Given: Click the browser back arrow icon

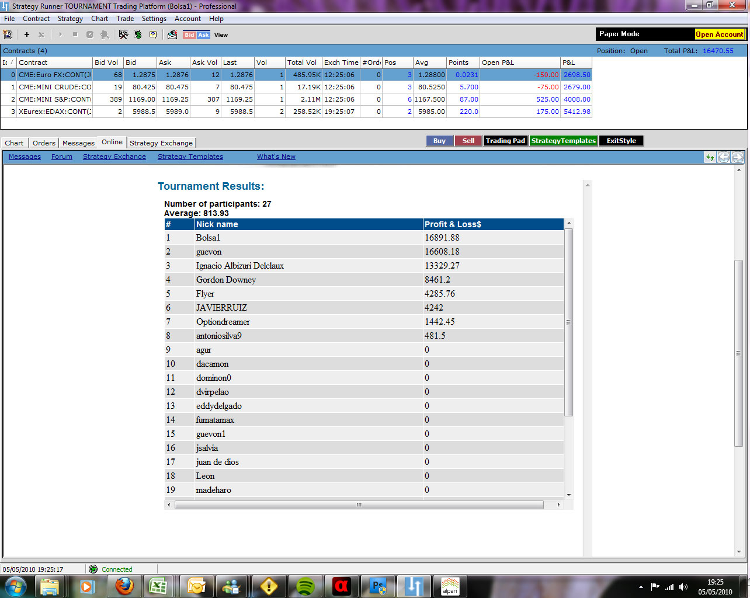Looking at the screenshot, I should pos(724,157).
